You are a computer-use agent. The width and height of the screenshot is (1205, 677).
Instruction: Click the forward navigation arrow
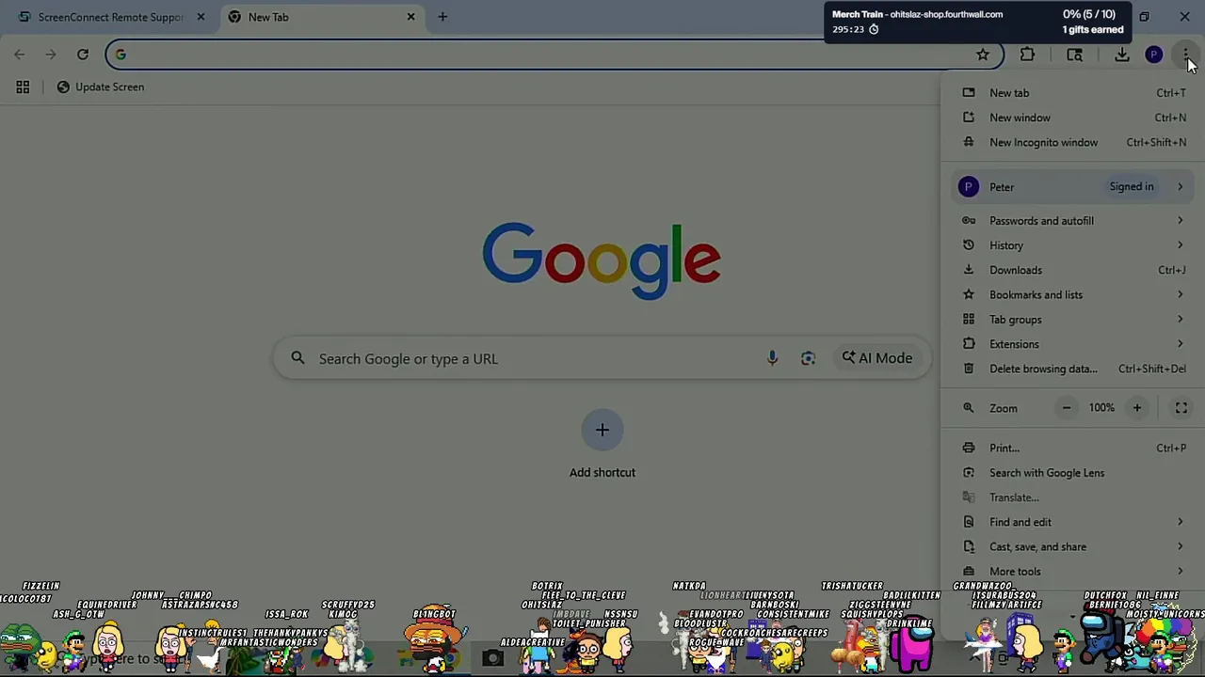[51, 55]
